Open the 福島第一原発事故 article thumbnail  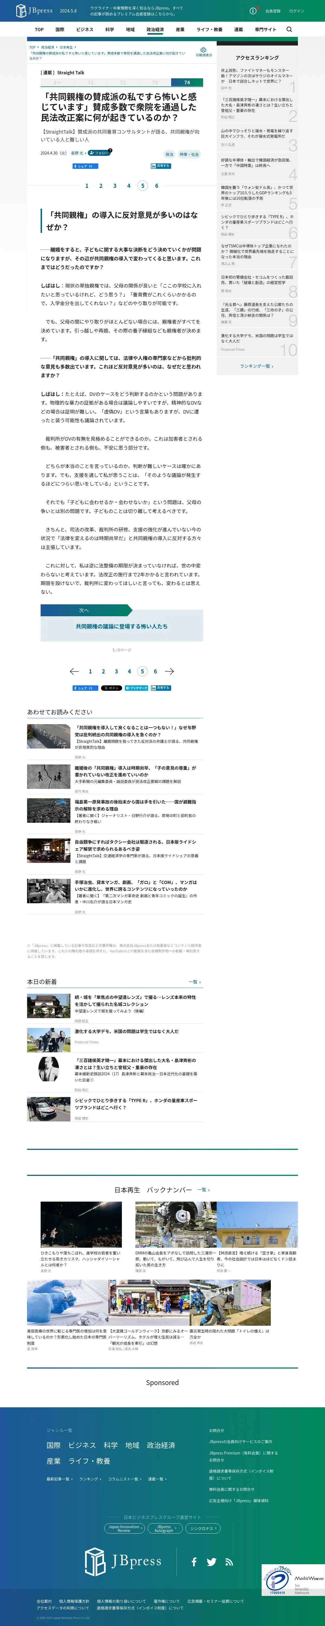48,811
